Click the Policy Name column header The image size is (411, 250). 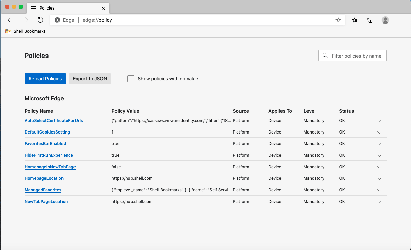[39, 111]
